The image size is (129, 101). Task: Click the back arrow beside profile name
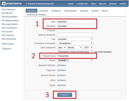coord(26,4)
